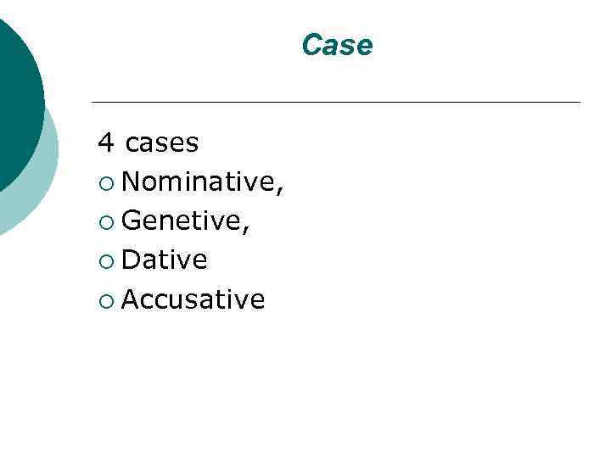The height and width of the screenshot is (458, 611).
Task: Click the number 4 in "4 cases"
Action: [105, 142]
